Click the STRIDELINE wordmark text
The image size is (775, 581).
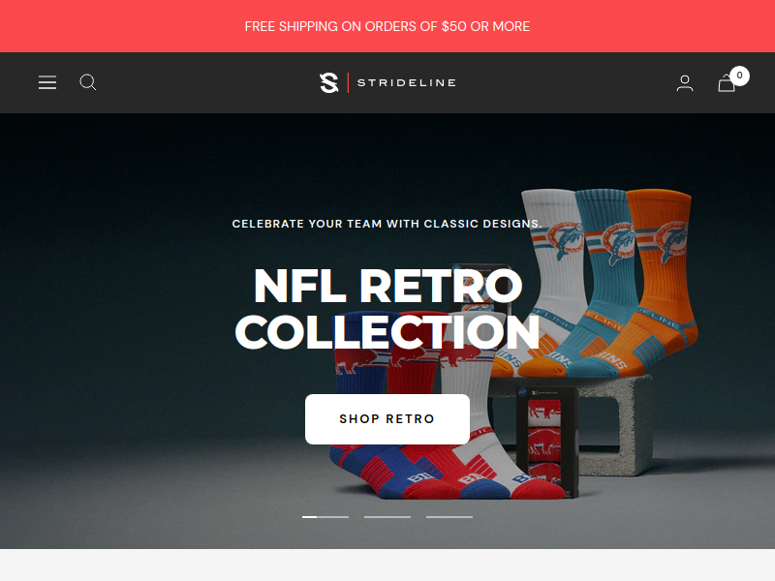click(407, 82)
